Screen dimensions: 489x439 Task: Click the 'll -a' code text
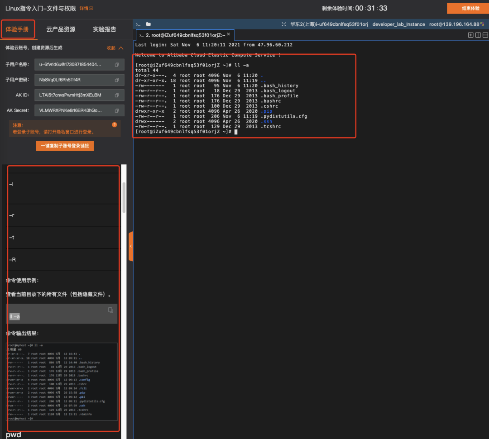click(14, 316)
